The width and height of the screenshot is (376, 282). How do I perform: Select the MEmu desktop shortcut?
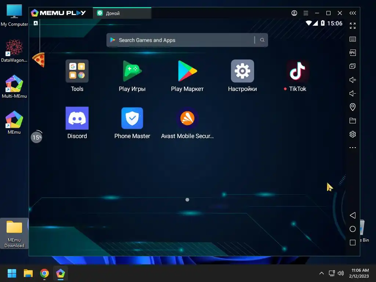coord(14,123)
